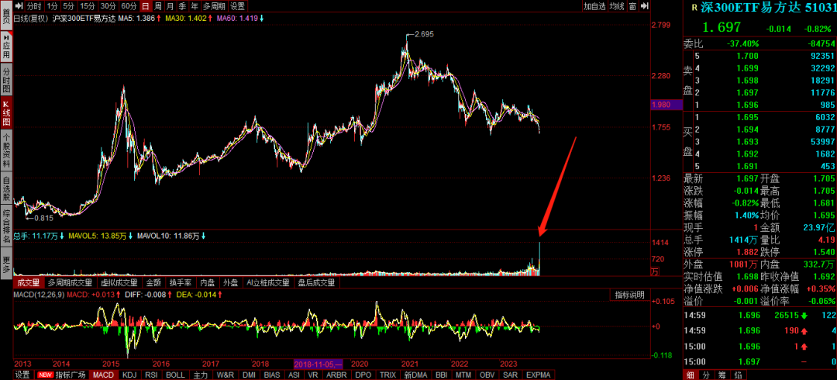Click the 指标说明 button
The height and width of the screenshot is (380, 837).
tap(630, 295)
